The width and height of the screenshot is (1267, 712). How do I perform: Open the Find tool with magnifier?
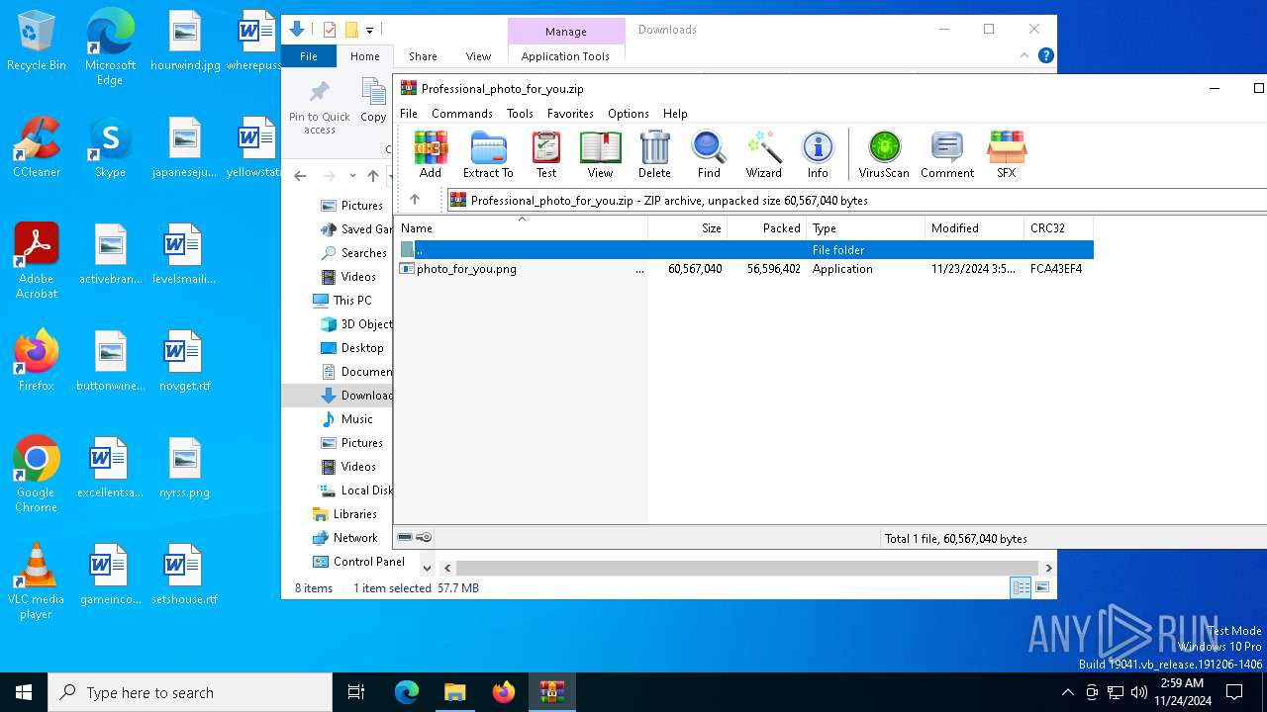709,155
